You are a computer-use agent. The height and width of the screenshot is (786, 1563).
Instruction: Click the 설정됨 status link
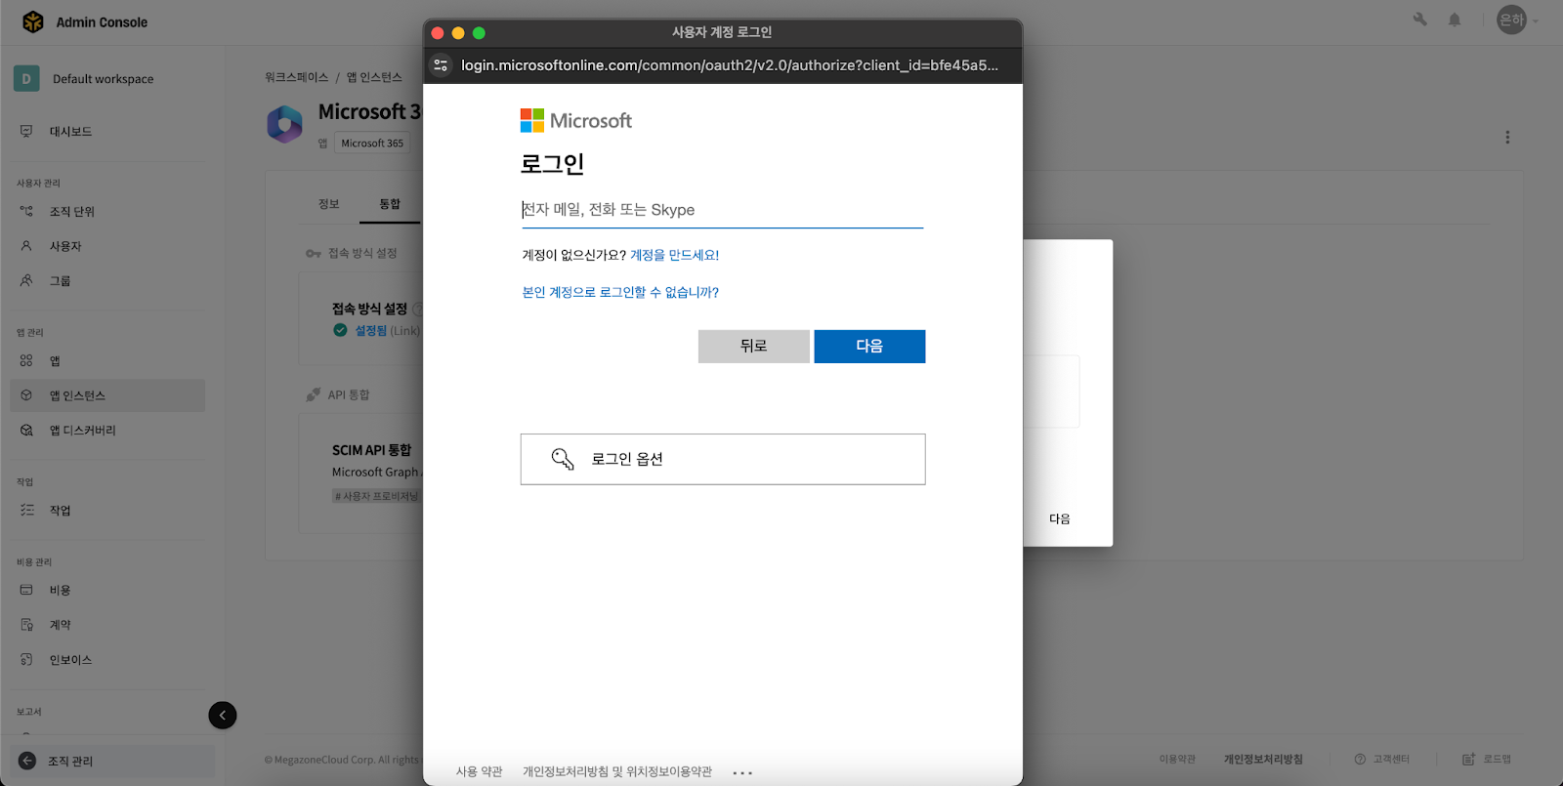pos(370,330)
